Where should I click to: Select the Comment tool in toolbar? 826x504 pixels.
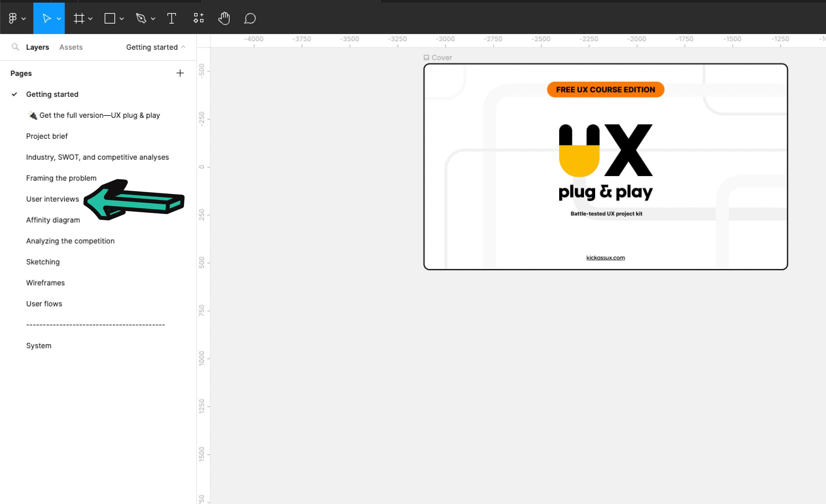pos(250,18)
